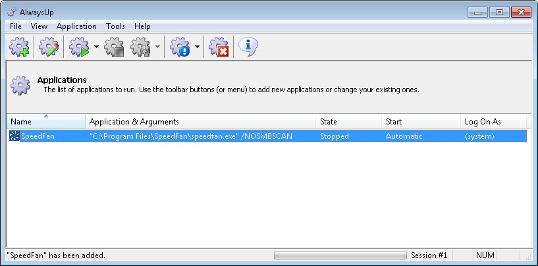The width and height of the screenshot is (538, 266).
Task: Open the Restart Application dropdown arrow
Action: click(157, 47)
